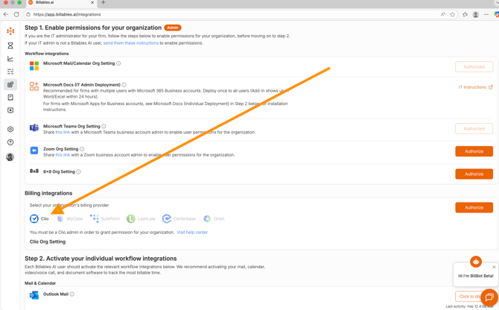This screenshot has height=310, width=499.
Task: Click the help question mark sidebar icon
Action: coord(10,142)
